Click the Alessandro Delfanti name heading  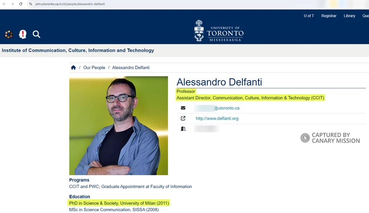pyautogui.click(x=219, y=82)
